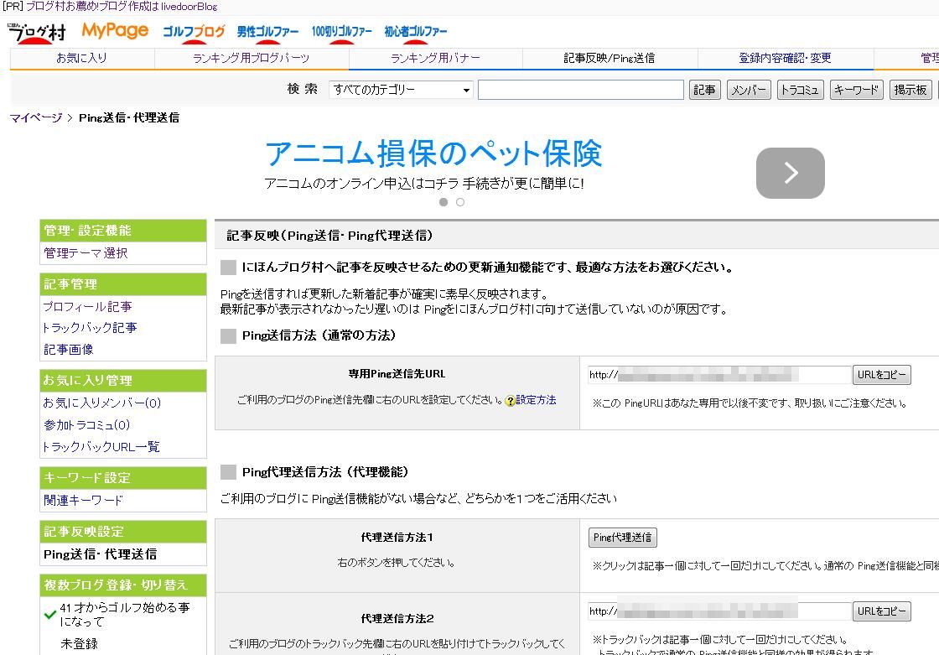
Task: Go to お気に入り menu tab
Action: click(x=82, y=58)
